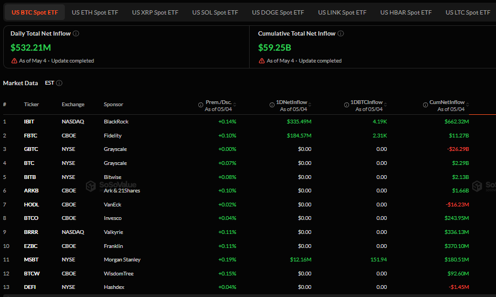
Task: Click Franklin sponsor cell
Action: 113,246
